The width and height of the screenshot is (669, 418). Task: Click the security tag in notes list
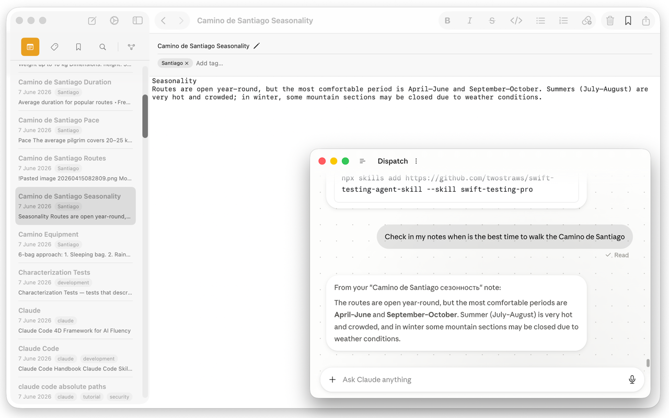(x=119, y=397)
